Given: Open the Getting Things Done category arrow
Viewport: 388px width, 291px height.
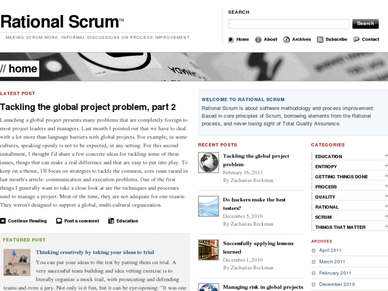Looking at the screenshot, I should coord(386,176).
